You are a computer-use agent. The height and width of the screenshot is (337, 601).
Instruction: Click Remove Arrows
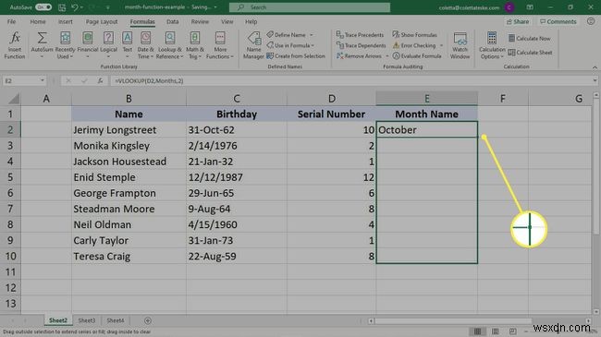pos(359,56)
